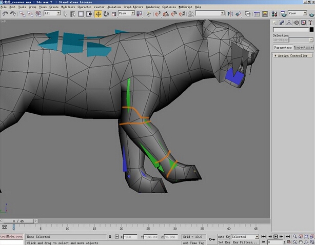Click the Y coordinate input field
The image size is (315, 245).
click(151, 237)
